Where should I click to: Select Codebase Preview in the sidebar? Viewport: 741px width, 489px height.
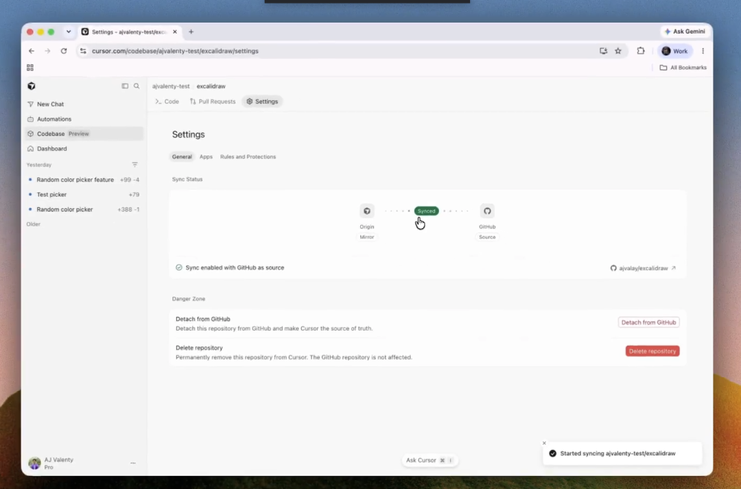point(84,134)
